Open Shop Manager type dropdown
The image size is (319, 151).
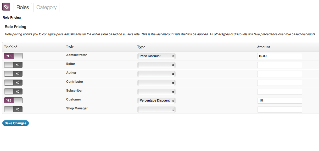(x=156, y=109)
